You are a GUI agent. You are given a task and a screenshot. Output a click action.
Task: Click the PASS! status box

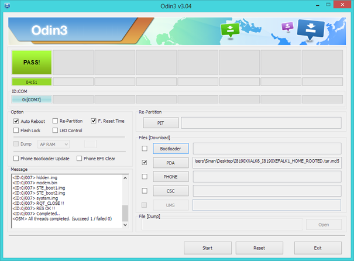tap(32, 62)
